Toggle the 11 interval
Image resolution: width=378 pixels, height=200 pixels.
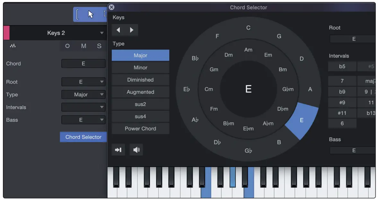tap(367, 102)
